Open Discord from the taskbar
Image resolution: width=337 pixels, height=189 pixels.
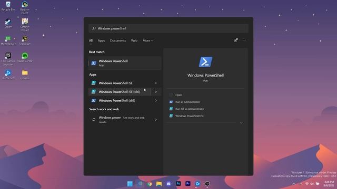[168, 184]
